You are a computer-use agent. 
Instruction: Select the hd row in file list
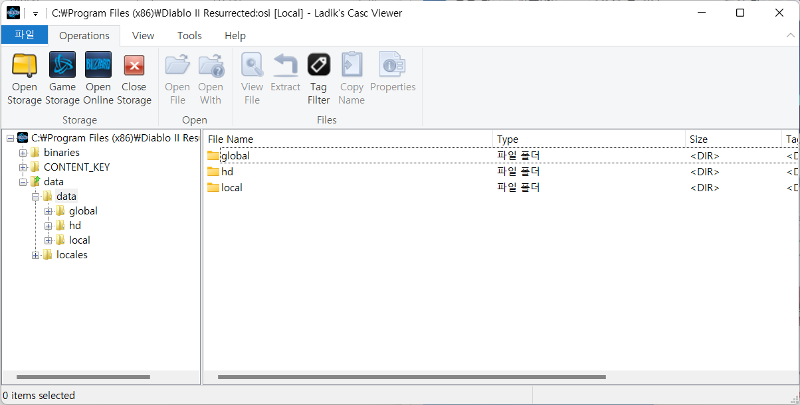[501, 171]
